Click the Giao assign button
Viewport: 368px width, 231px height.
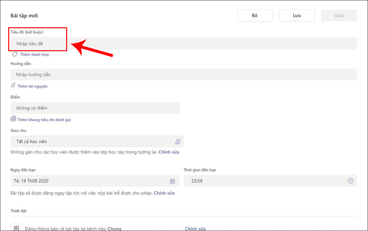339,15
